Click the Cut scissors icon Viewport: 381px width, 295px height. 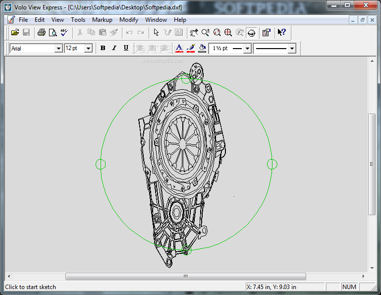[x=80, y=32]
